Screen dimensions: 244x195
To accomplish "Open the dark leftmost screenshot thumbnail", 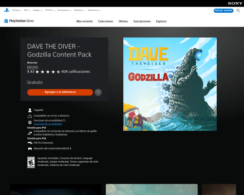I will click(55, 189).
